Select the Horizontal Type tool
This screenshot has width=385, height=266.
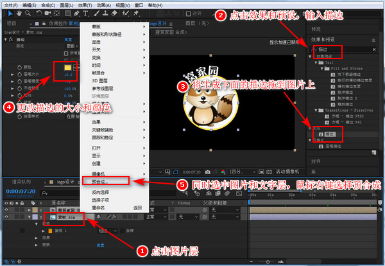pos(85,13)
